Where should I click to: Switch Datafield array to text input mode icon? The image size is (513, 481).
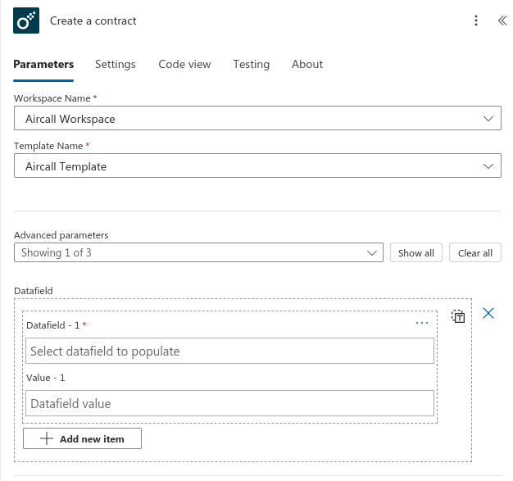pos(458,316)
